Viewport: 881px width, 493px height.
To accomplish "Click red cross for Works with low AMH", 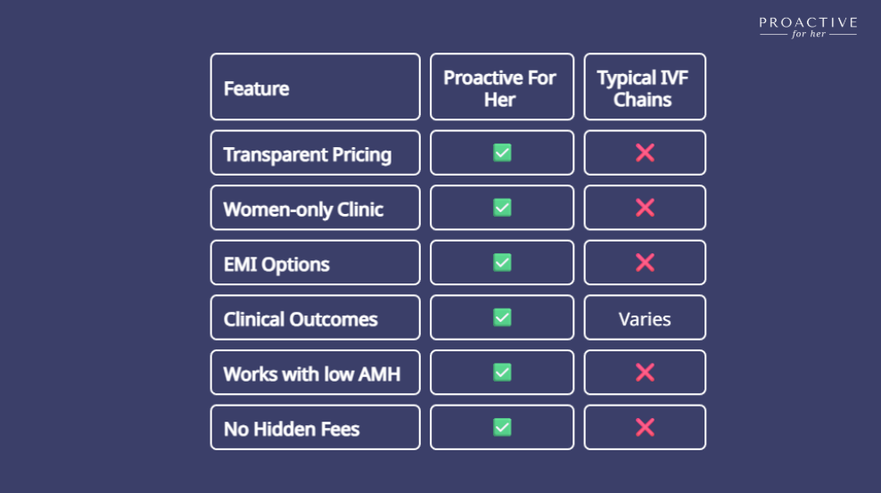I will click(x=645, y=373).
